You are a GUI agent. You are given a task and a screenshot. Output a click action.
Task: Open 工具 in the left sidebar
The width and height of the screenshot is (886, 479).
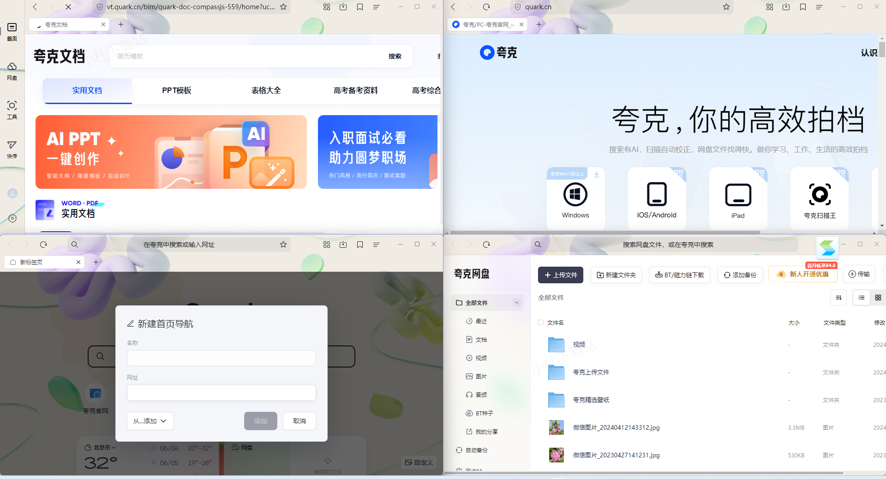[x=12, y=110]
